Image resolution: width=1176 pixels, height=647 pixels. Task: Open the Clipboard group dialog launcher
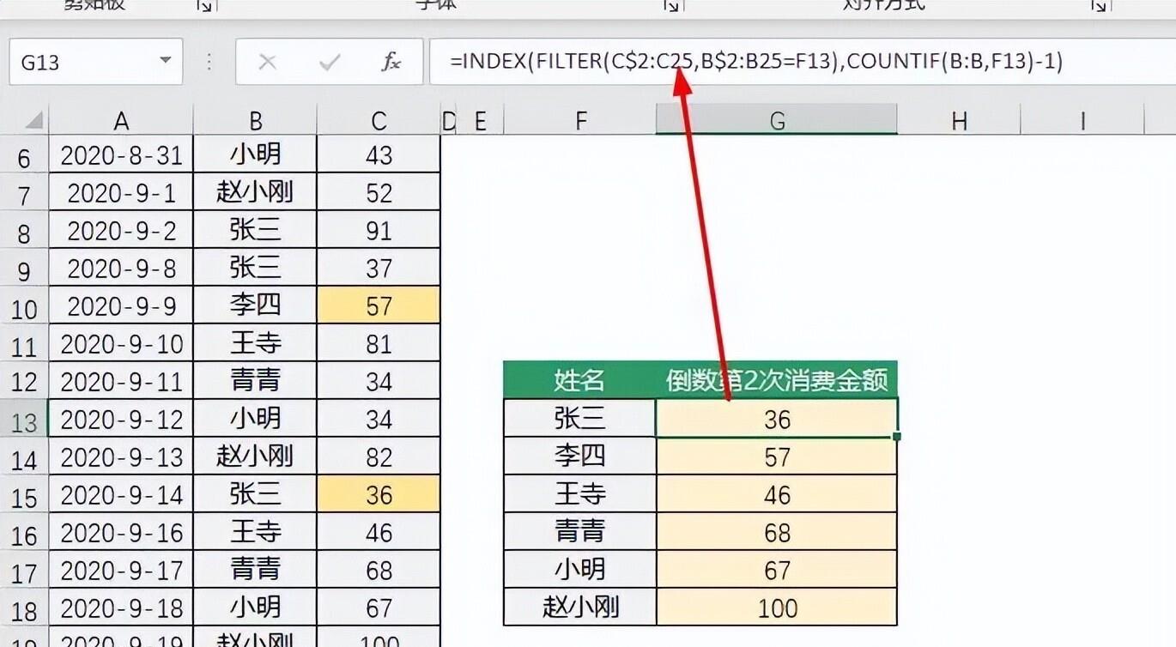click(x=203, y=6)
